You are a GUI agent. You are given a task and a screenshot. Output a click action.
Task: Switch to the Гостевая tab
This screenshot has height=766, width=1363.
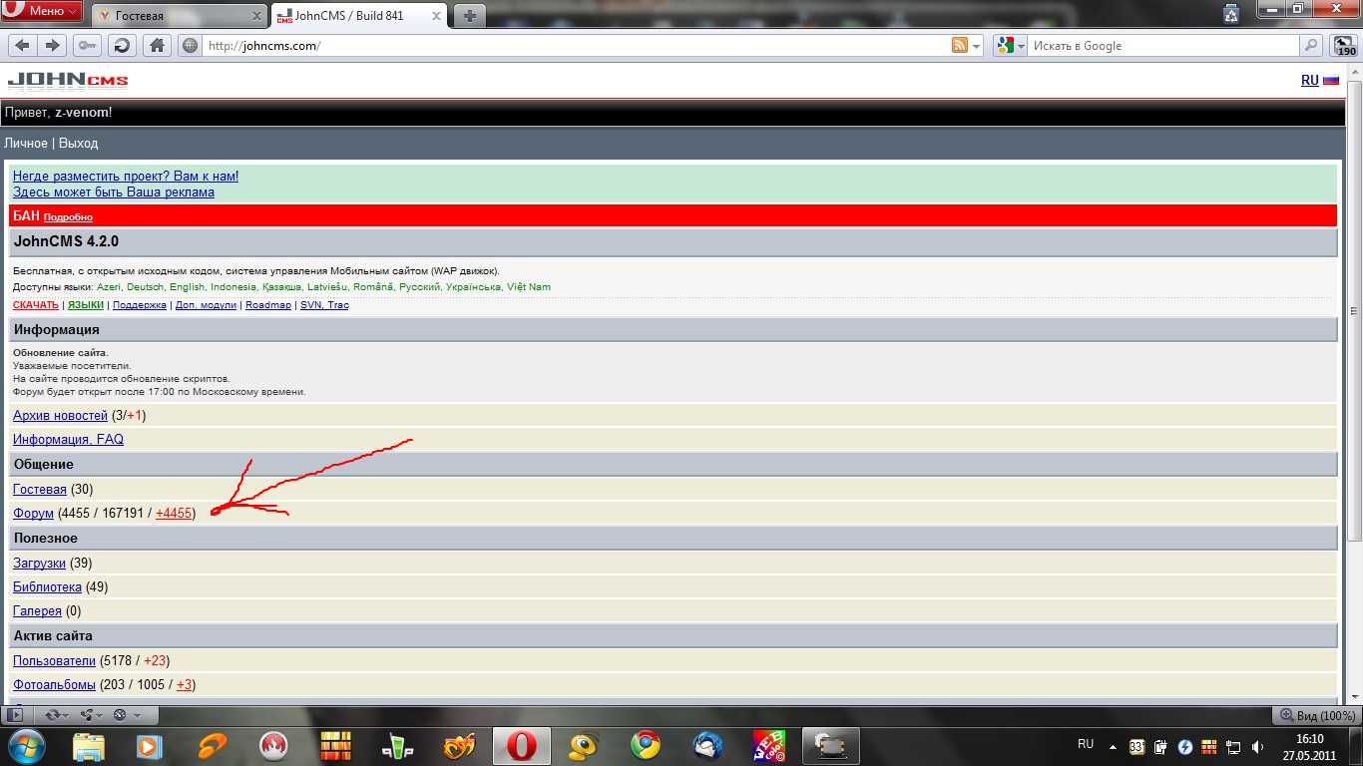(x=180, y=16)
